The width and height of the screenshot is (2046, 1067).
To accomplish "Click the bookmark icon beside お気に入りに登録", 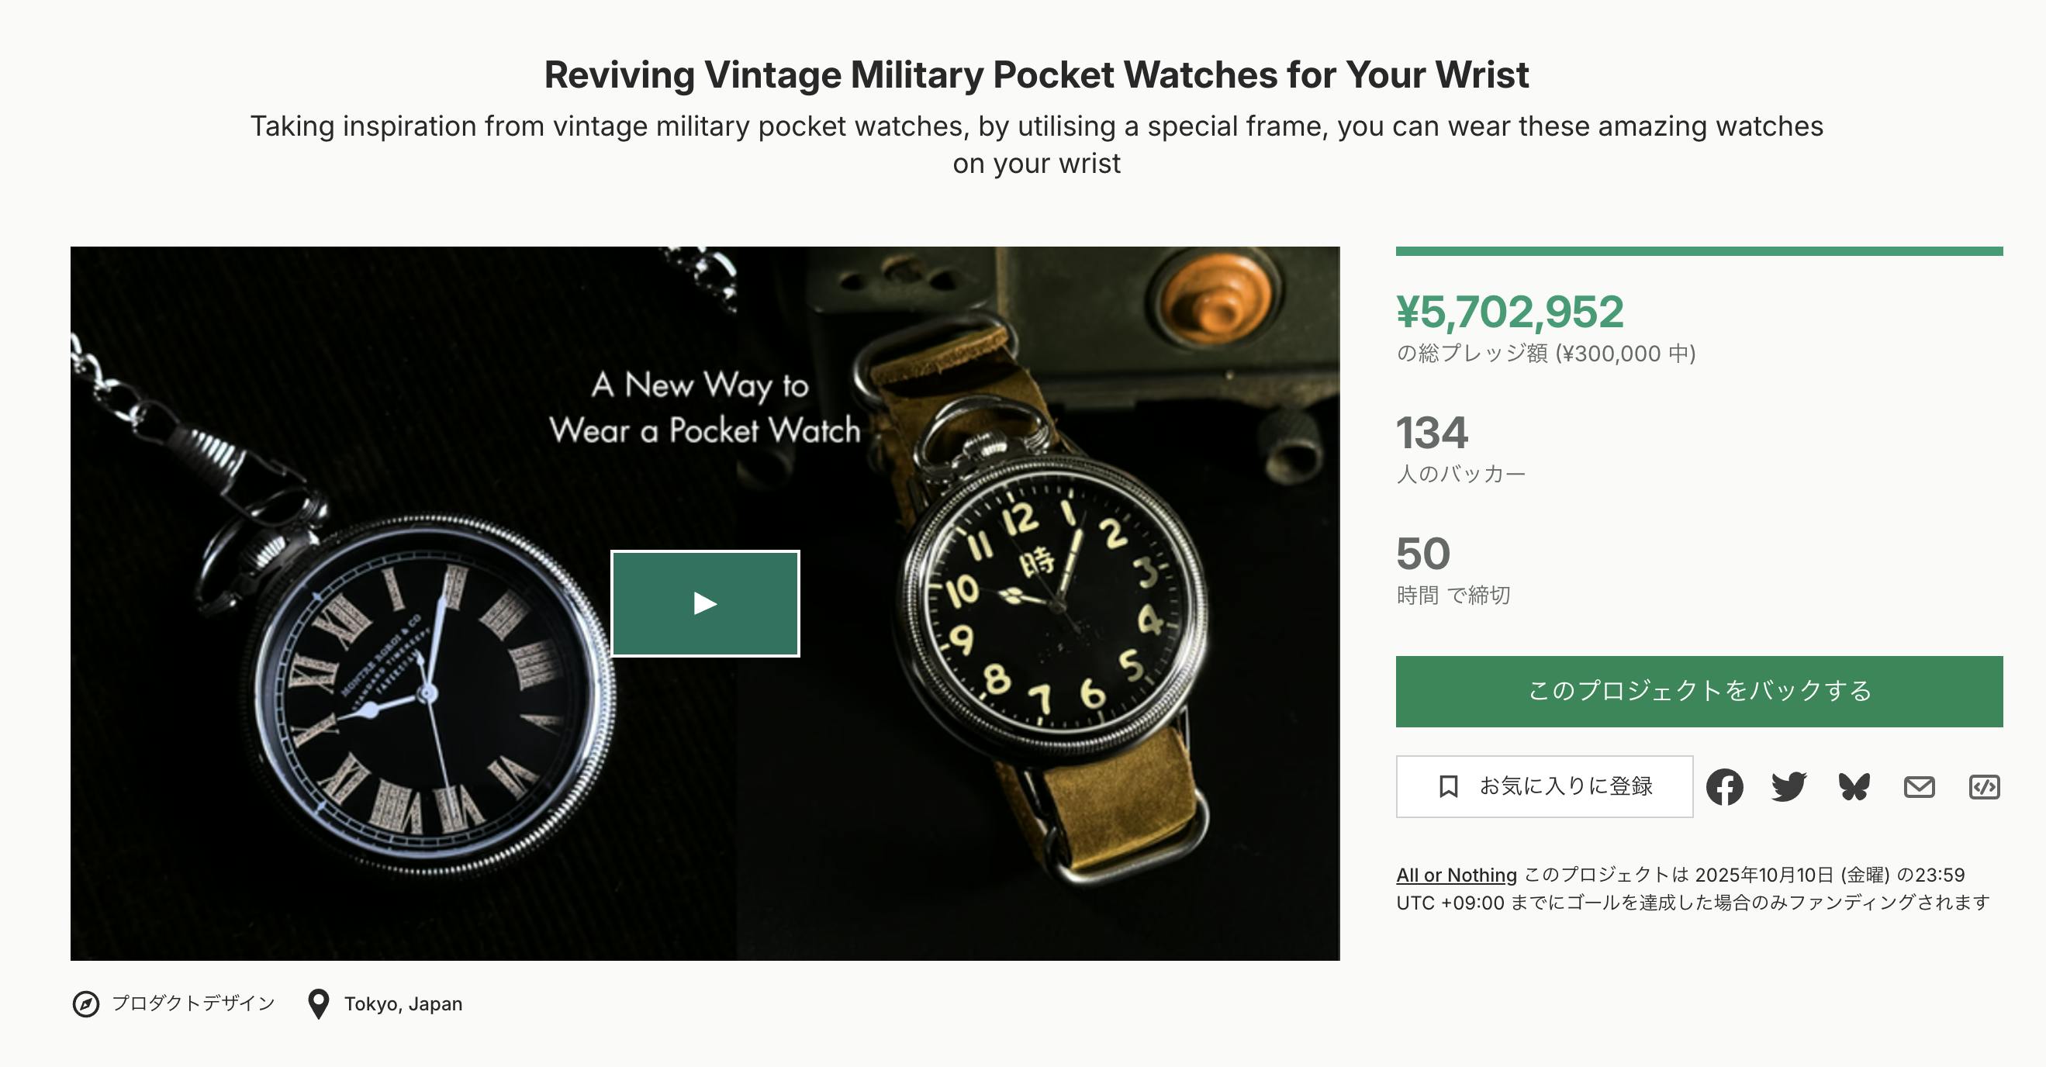I will pyautogui.click(x=1448, y=787).
